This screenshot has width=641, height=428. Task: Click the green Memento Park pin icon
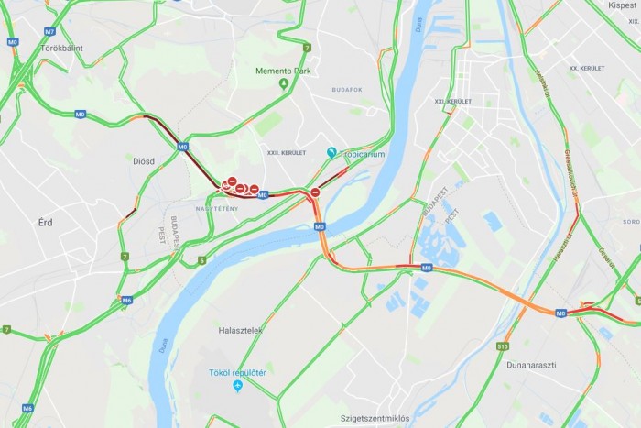[x=283, y=84]
